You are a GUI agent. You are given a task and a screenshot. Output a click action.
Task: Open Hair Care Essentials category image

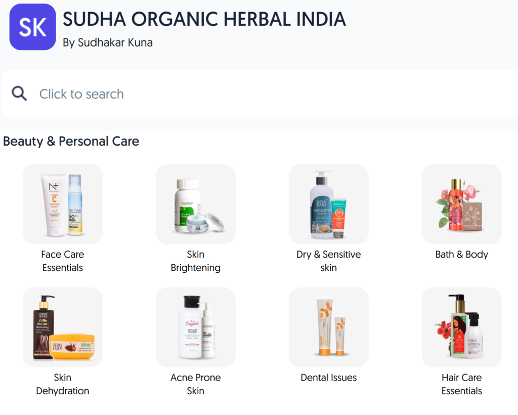coord(461,327)
